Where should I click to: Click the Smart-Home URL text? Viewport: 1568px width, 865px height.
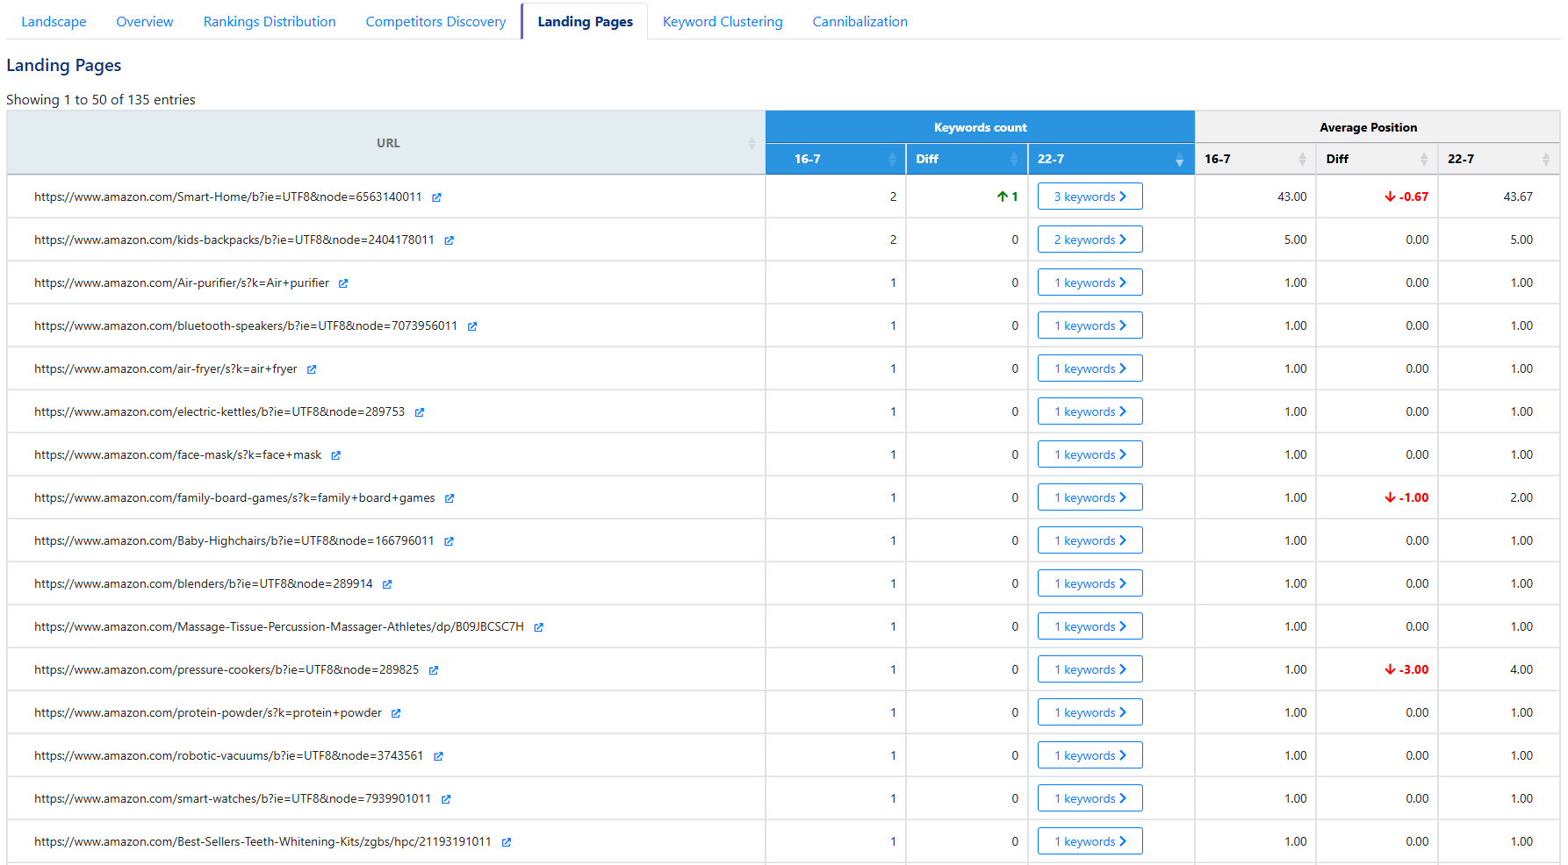(228, 197)
